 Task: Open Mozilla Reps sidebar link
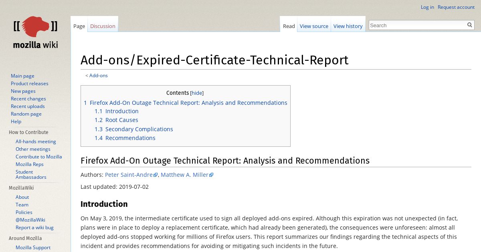[x=30, y=164]
